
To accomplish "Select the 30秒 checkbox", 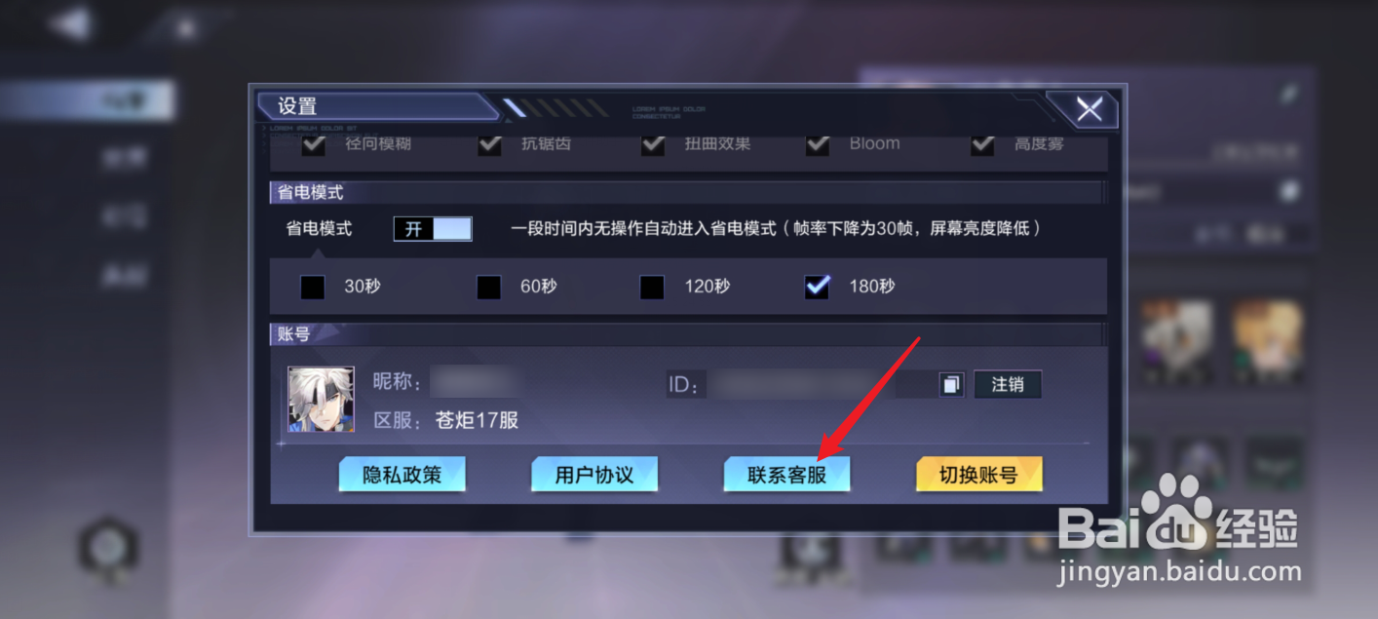I will (313, 287).
